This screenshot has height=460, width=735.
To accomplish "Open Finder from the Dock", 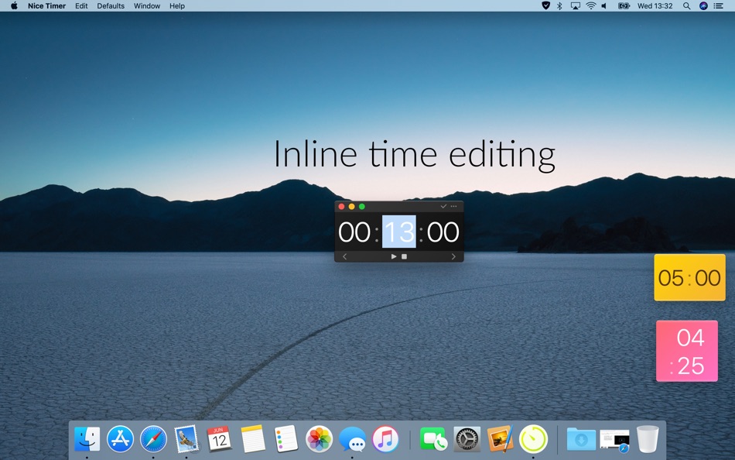I will point(87,439).
